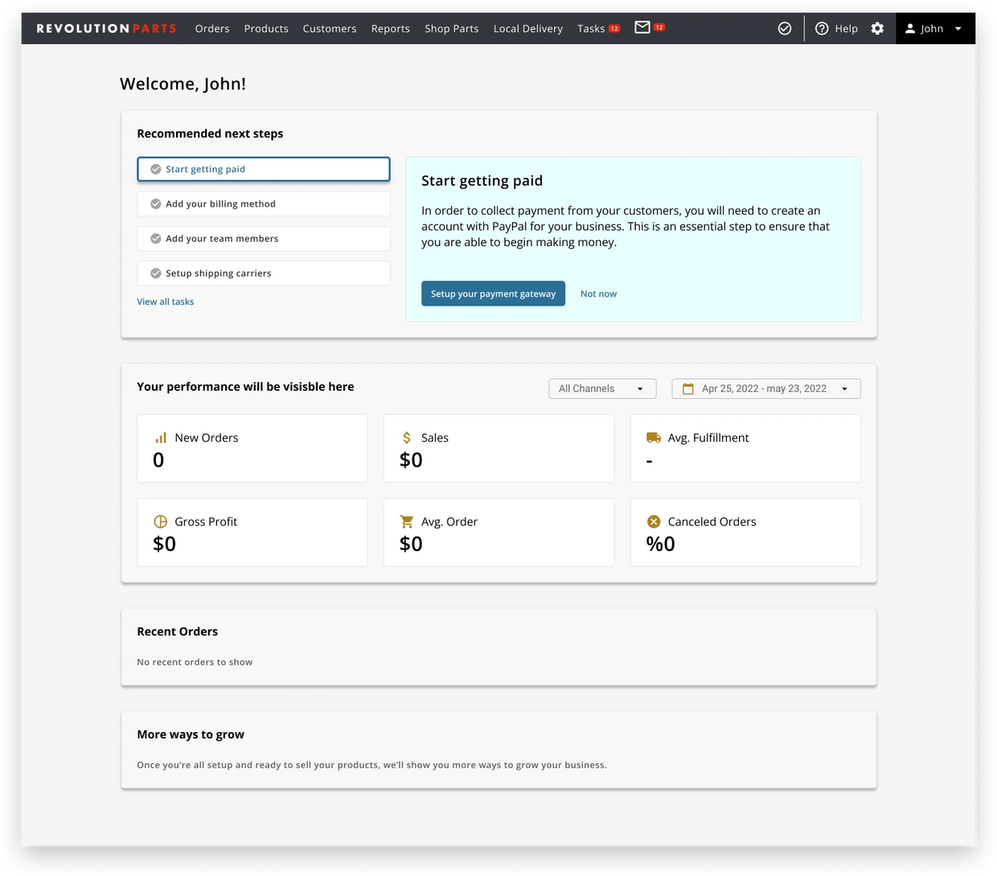Click the New Orders bar chart icon
The height and width of the screenshot is (876, 997).
pyautogui.click(x=161, y=438)
